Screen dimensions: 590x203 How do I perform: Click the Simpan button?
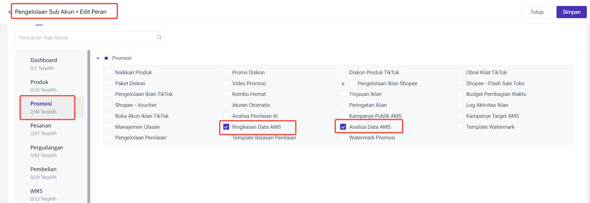(572, 12)
